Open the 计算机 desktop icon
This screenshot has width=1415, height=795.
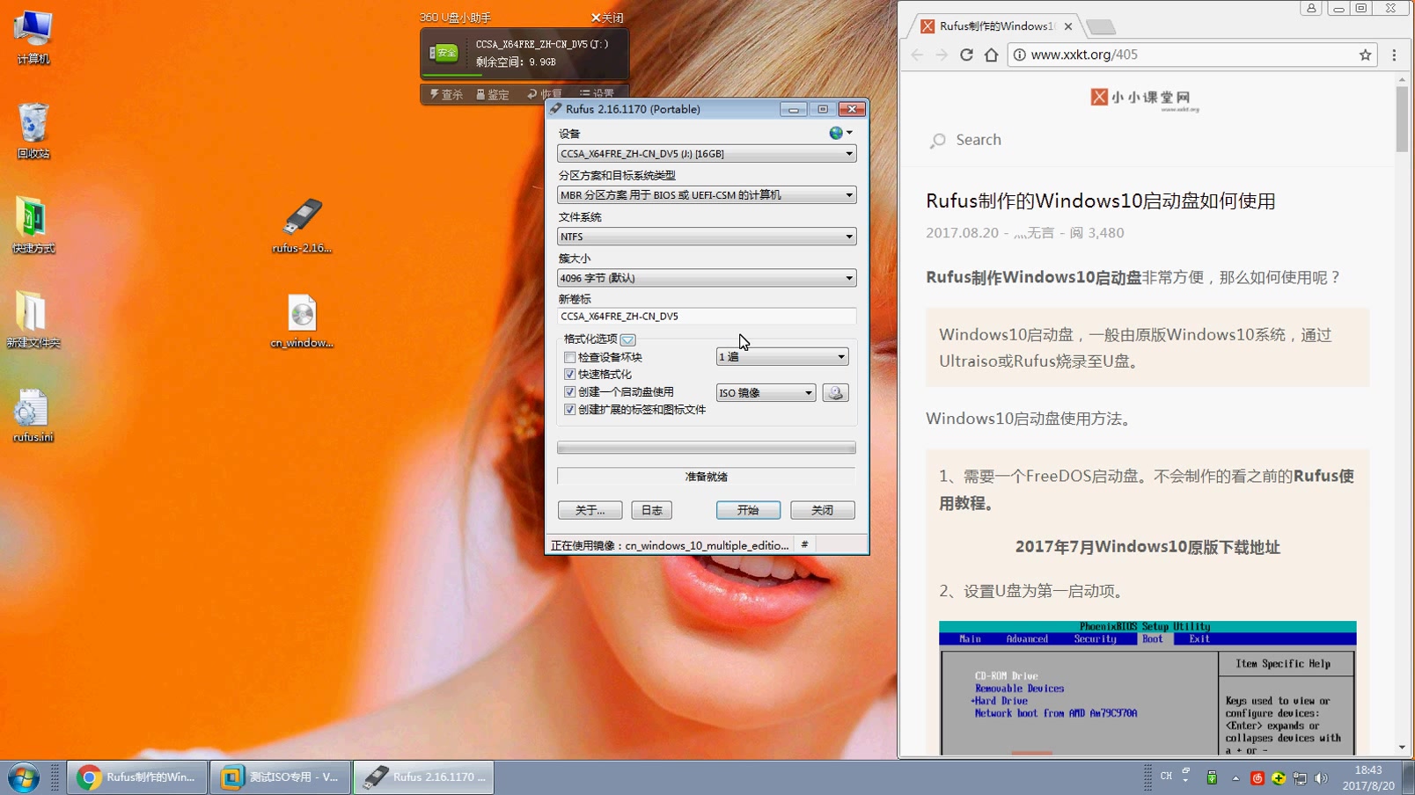(x=33, y=37)
